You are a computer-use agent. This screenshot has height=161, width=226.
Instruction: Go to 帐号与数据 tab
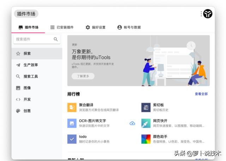click(129, 27)
